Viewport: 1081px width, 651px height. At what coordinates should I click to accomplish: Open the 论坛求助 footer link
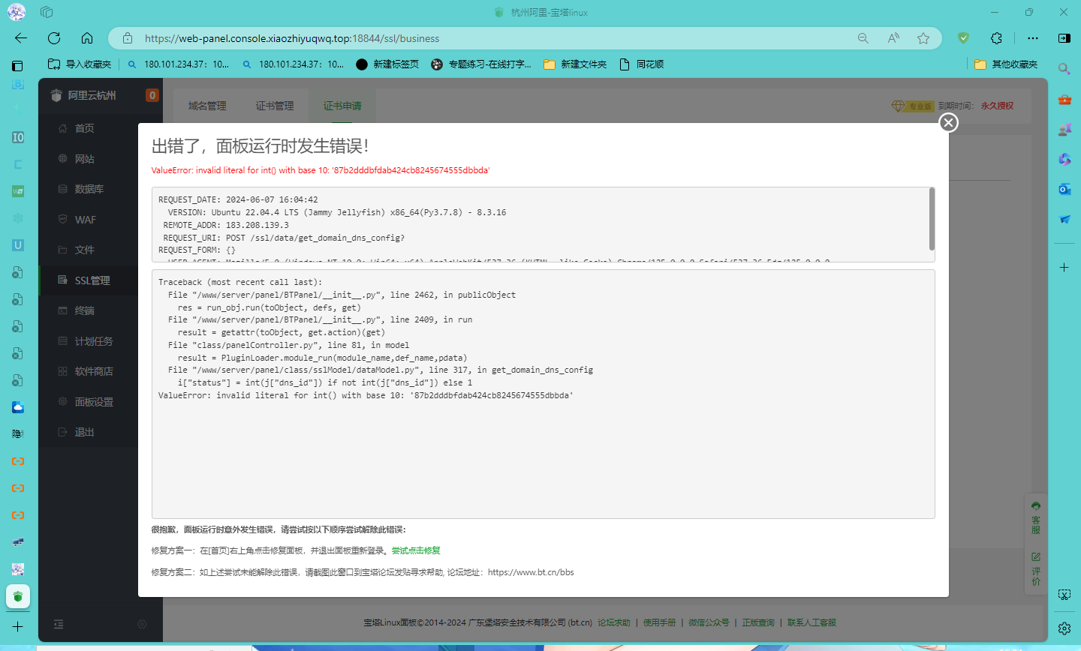point(614,622)
